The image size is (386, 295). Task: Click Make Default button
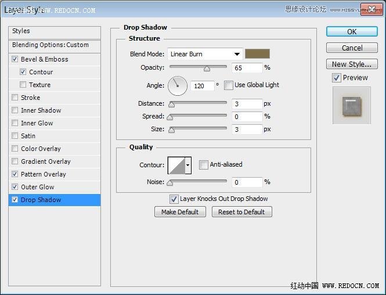tap(180, 212)
